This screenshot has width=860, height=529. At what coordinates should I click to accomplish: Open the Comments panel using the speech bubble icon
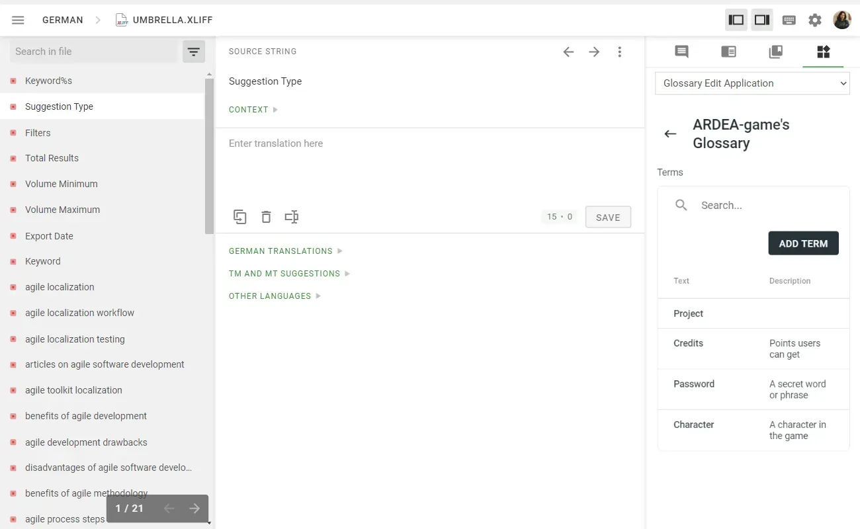pyautogui.click(x=681, y=52)
